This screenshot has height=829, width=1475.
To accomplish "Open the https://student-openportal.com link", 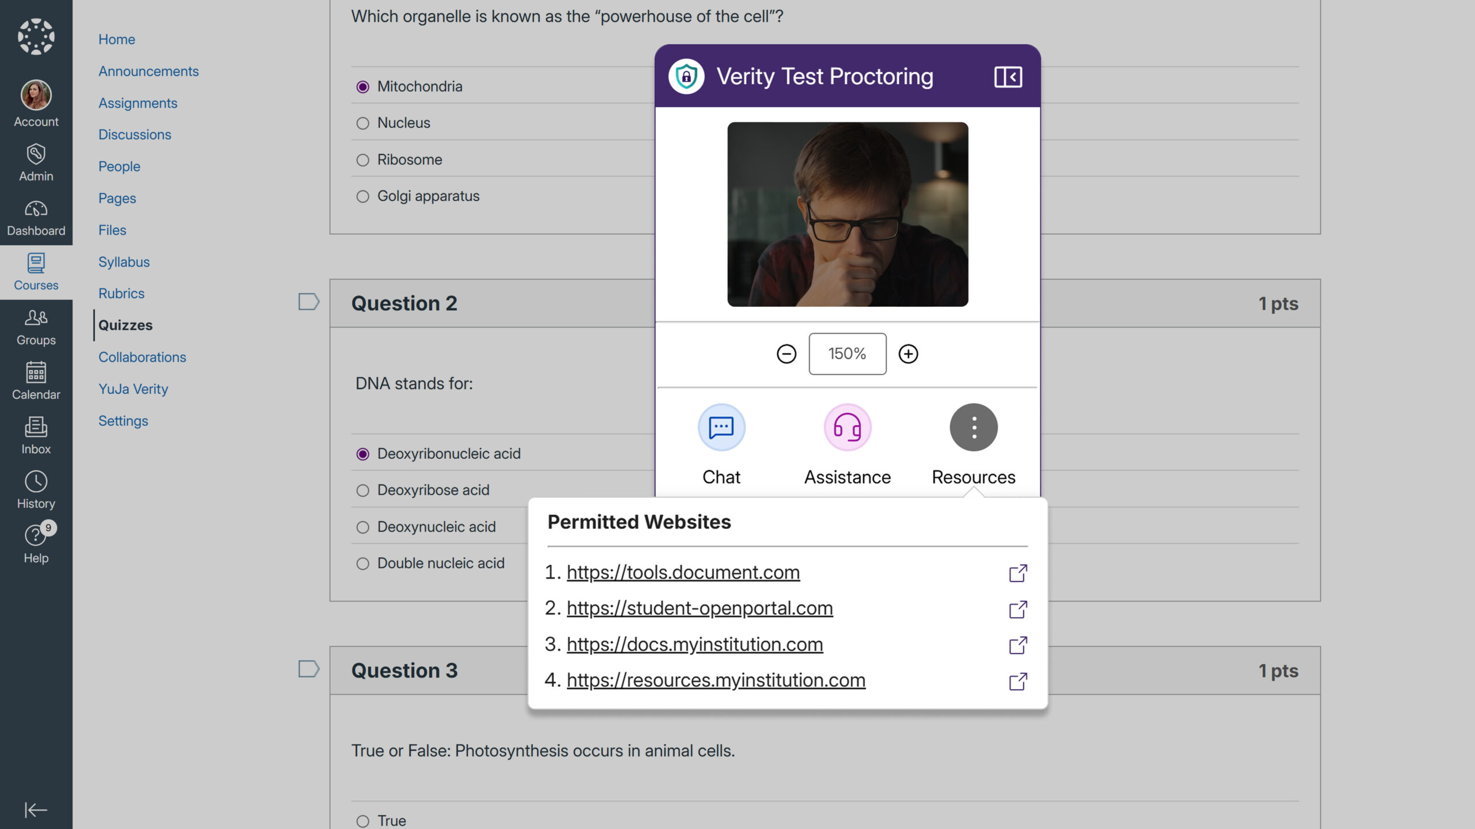I will tap(699, 608).
